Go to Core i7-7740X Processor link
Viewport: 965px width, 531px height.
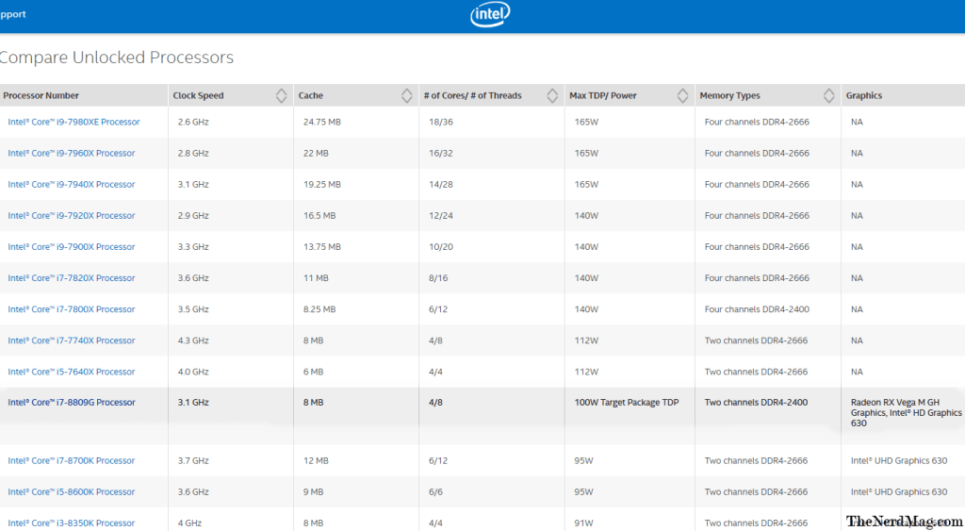[x=72, y=340]
